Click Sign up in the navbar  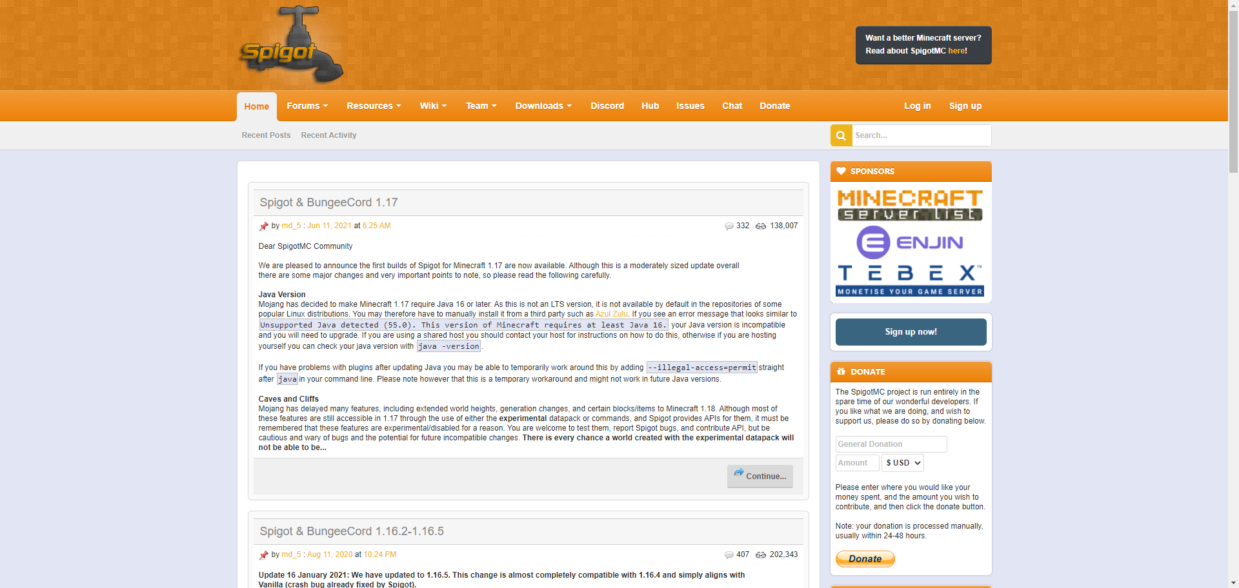click(965, 106)
